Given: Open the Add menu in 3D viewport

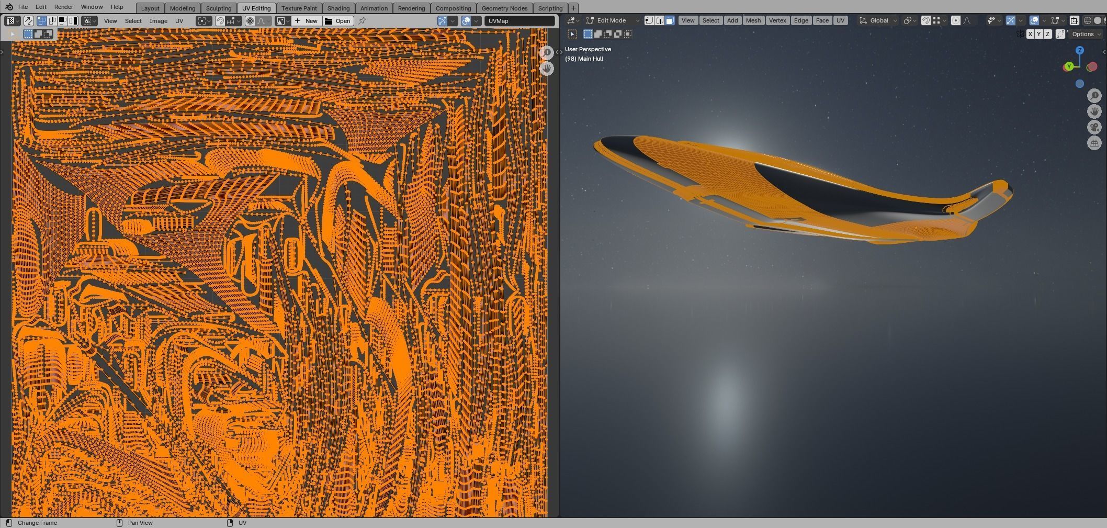Looking at the screenshot, I should [732, 20].
